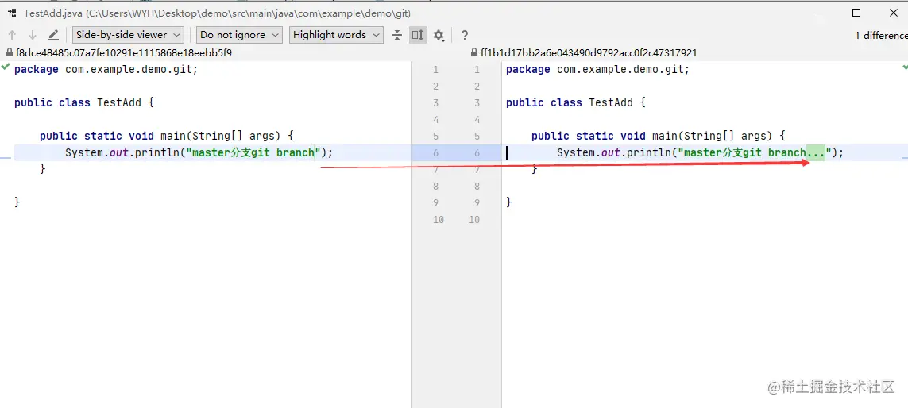The image size is (908, 408).
Task: Click the collapse unchanged fragments icon
Action: pyautogui.click(x=397, y=35)
